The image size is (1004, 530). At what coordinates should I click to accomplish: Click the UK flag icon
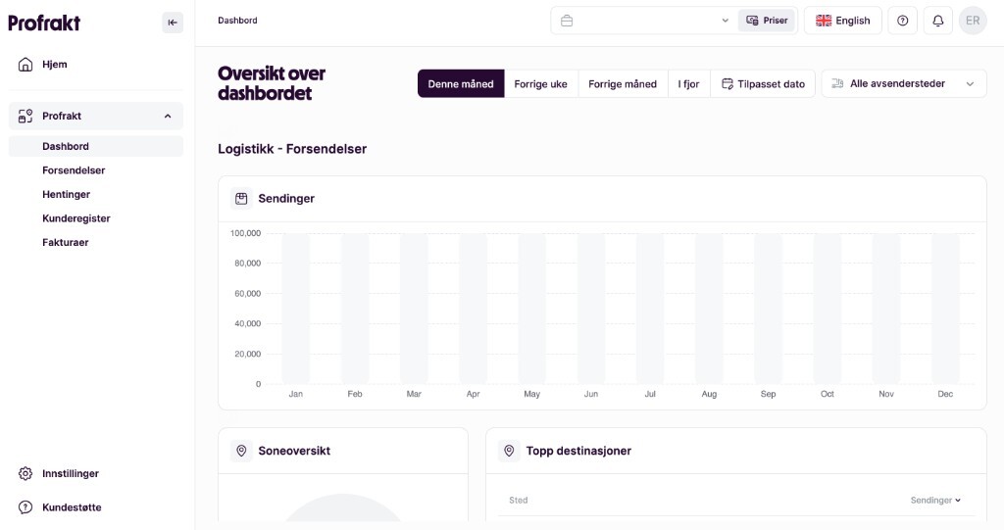[824, 21]
